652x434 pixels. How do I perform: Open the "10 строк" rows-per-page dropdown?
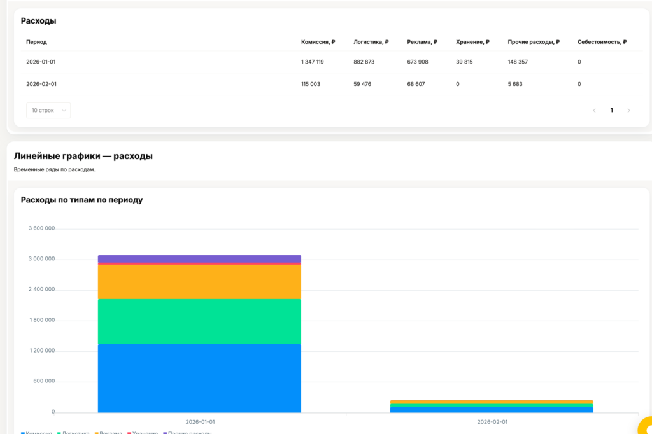[x=48, y=110]
